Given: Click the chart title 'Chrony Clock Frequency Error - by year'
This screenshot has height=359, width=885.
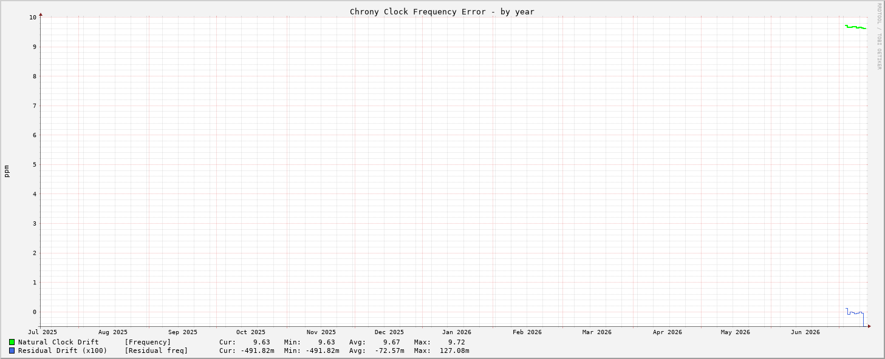Looking at the screenshot, I should point(442,12).
